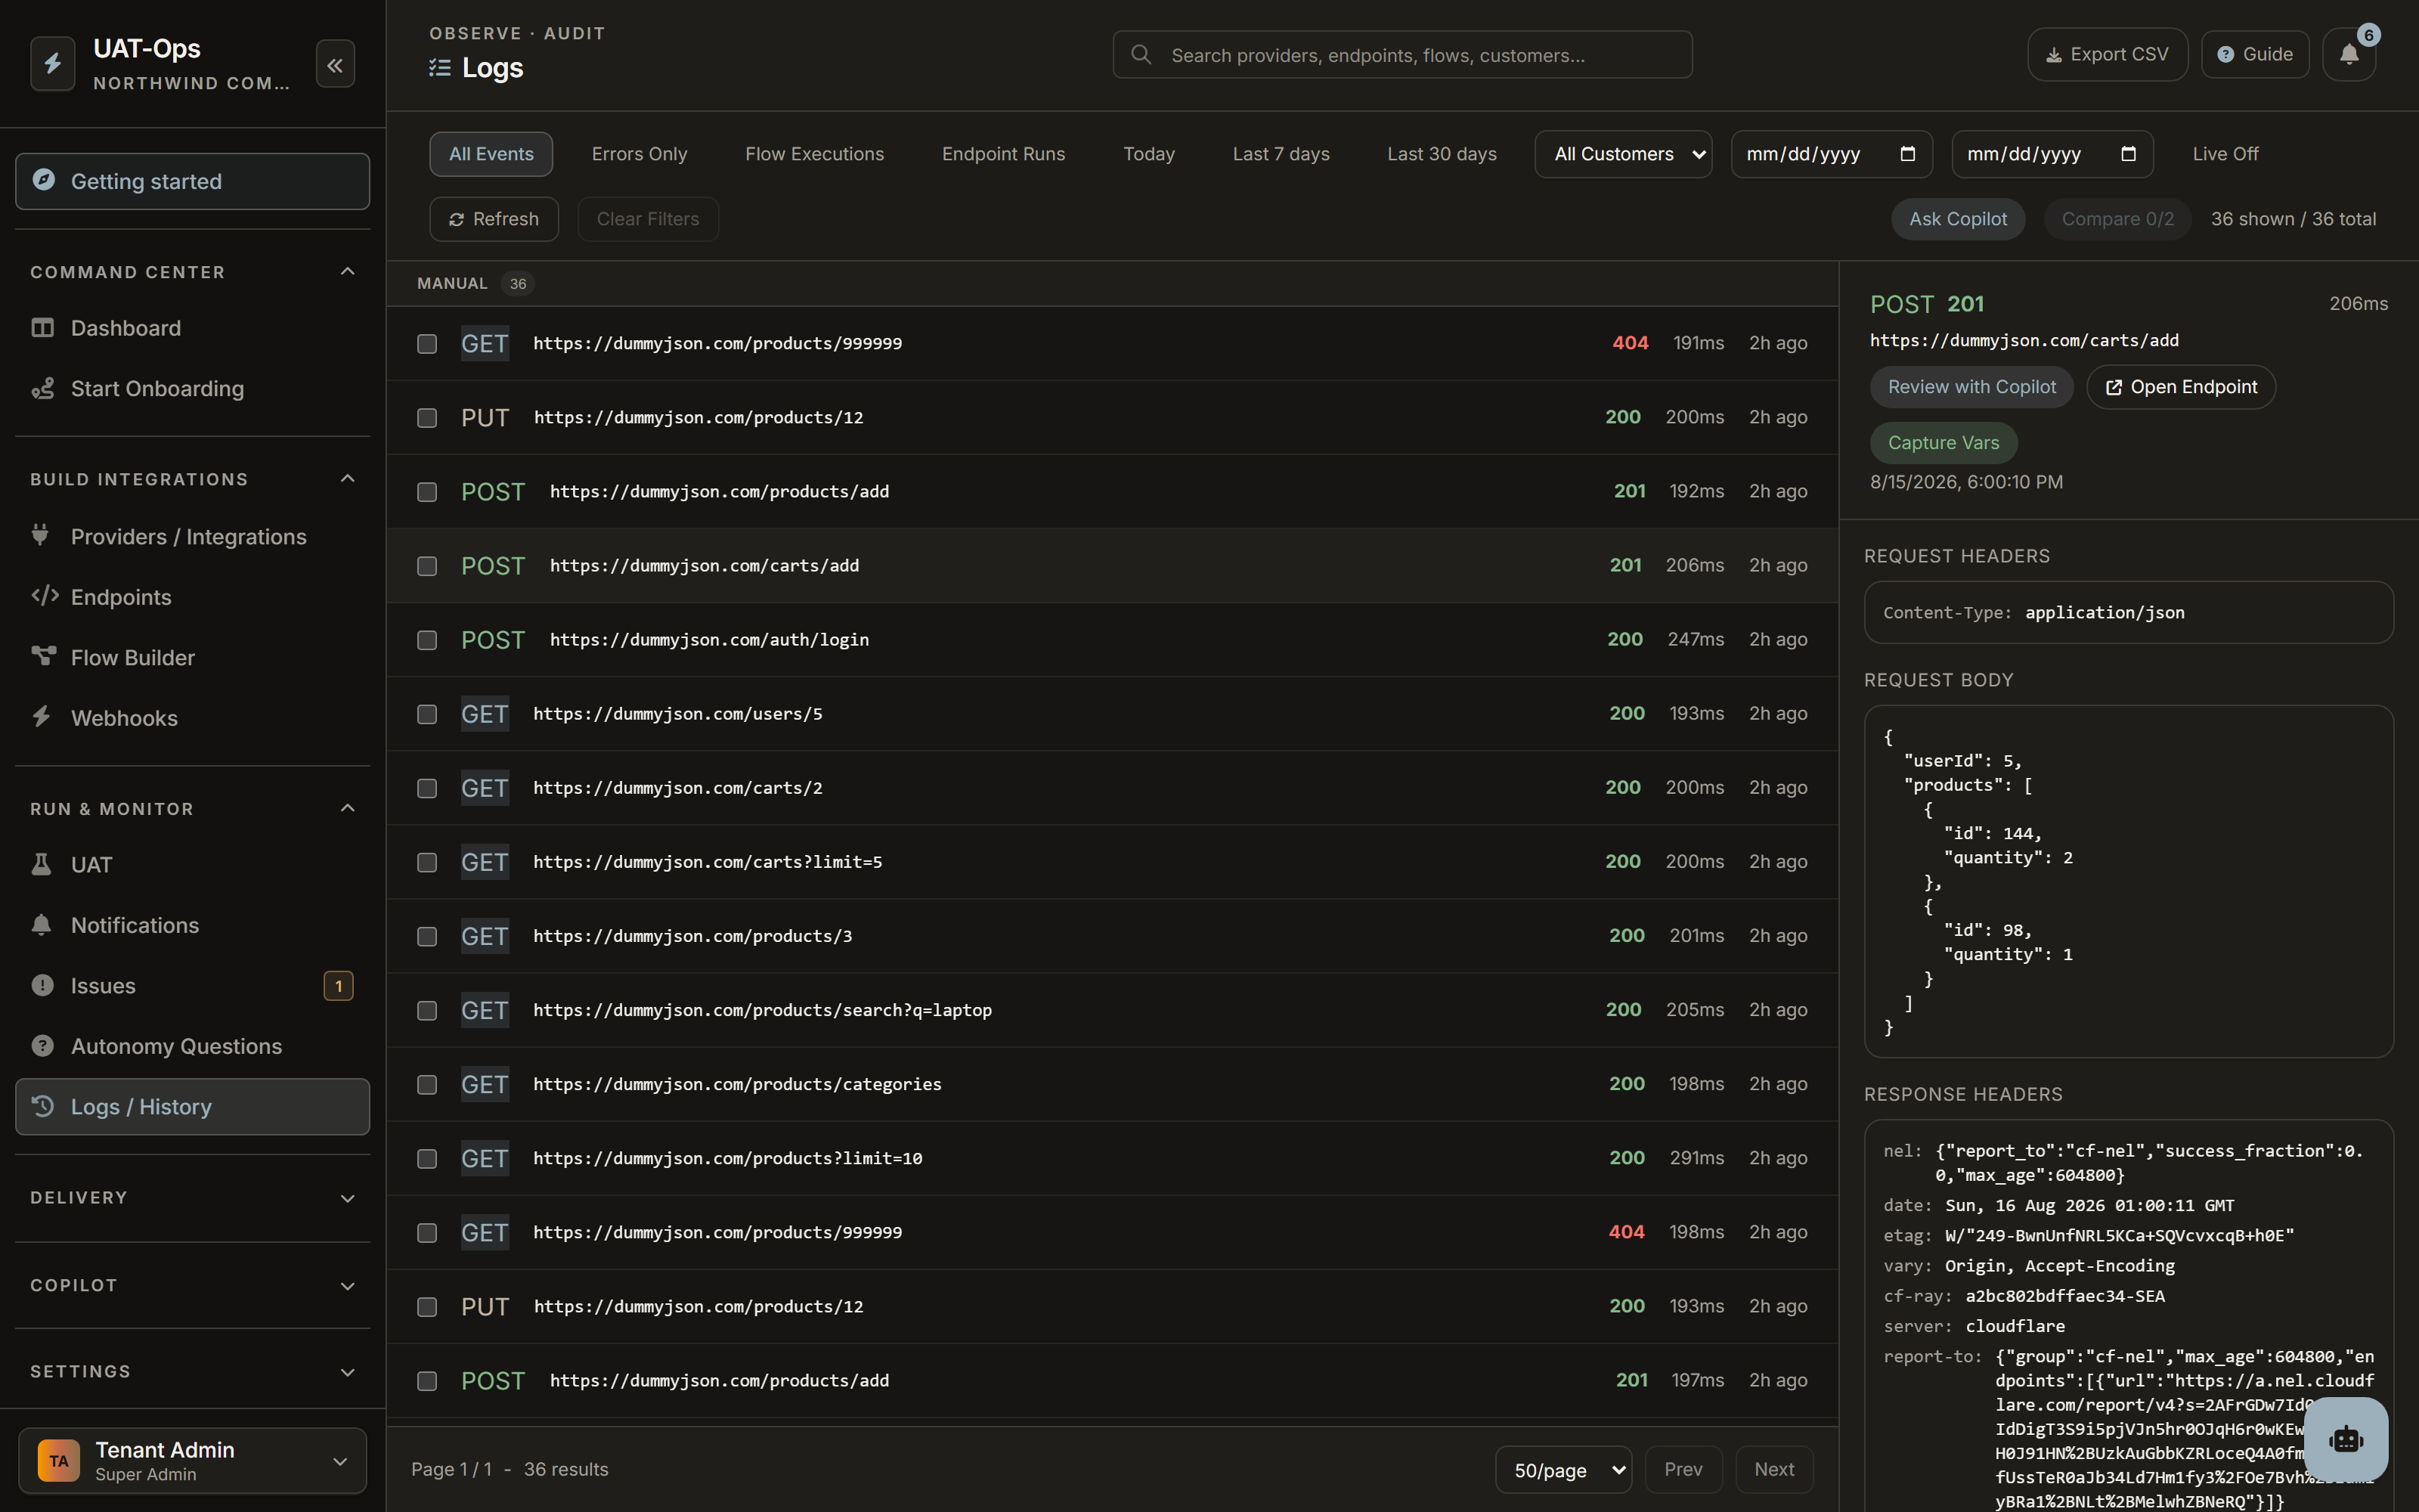Screen dimensions: 2419x1512
Task: Click the Logs list icon beside title
Action: pyautogui.click(x=440, y=68)
